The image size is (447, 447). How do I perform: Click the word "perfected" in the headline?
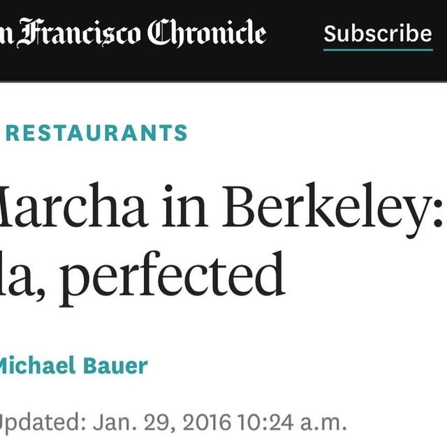(173, 277)
